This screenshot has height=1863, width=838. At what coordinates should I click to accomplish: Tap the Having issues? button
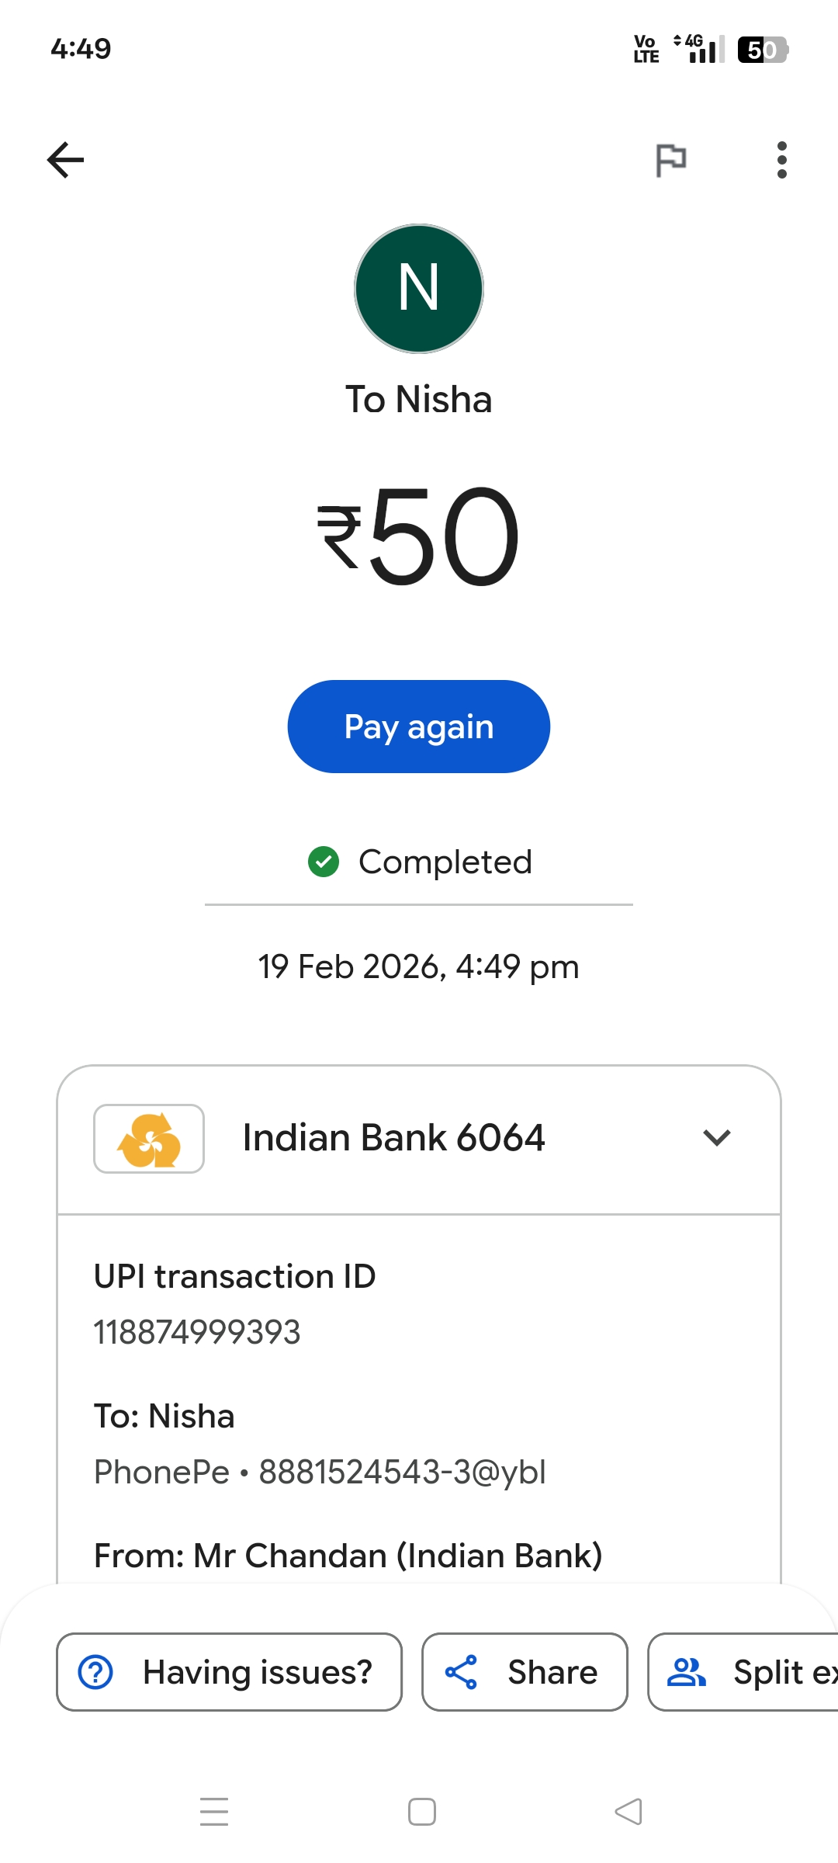coord(229,1672)
